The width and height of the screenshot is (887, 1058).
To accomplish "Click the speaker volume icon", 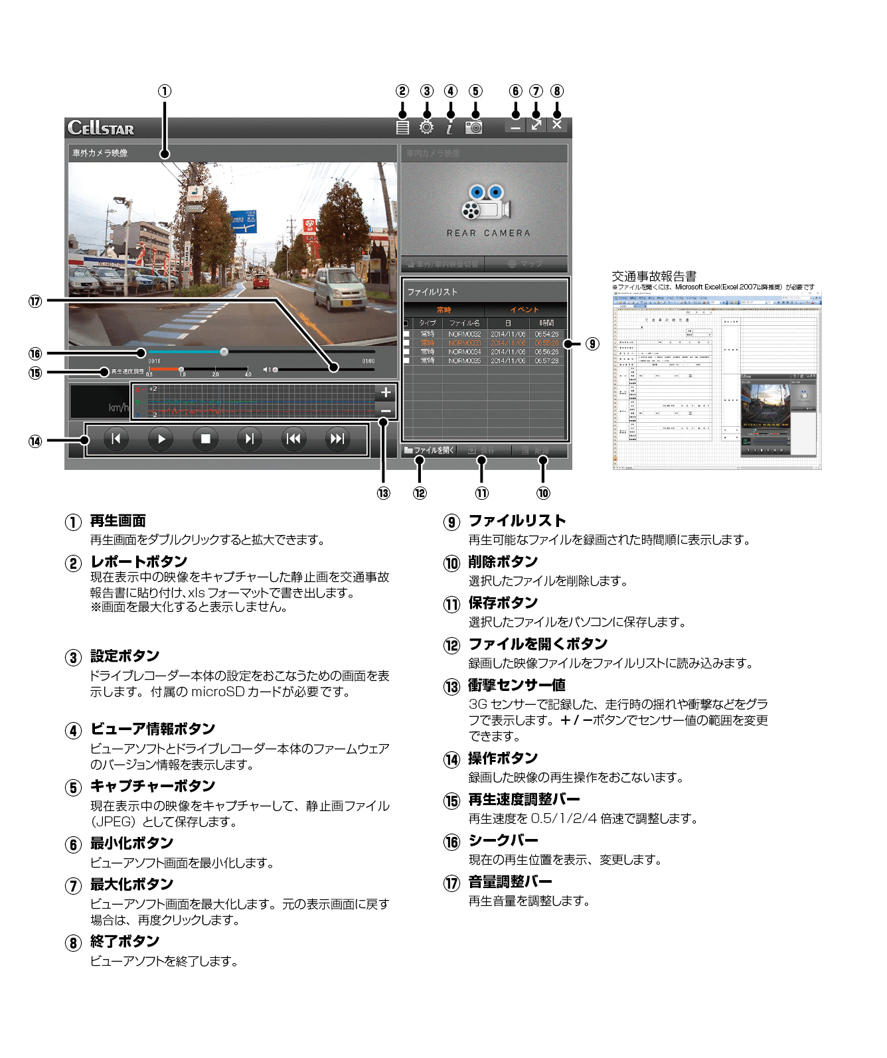I will (266, 370).
